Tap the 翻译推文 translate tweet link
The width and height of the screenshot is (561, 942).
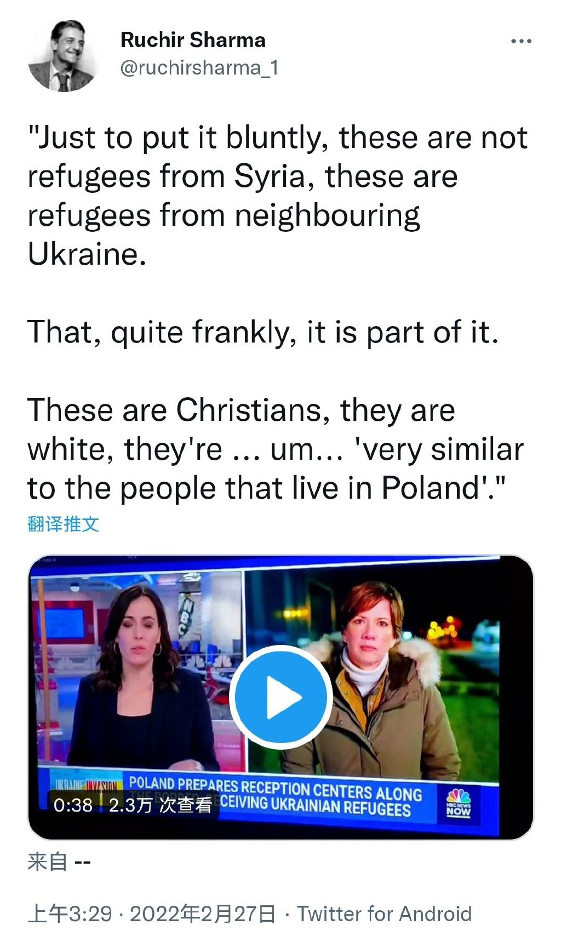tap(64, 524)
